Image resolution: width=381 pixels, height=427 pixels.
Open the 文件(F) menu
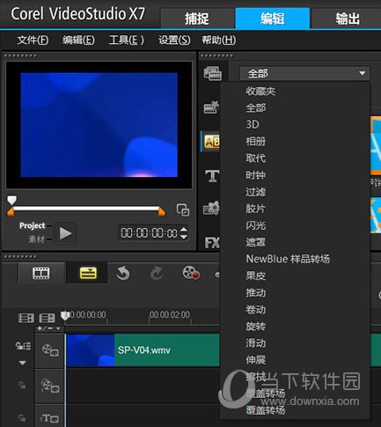[33, 40]
